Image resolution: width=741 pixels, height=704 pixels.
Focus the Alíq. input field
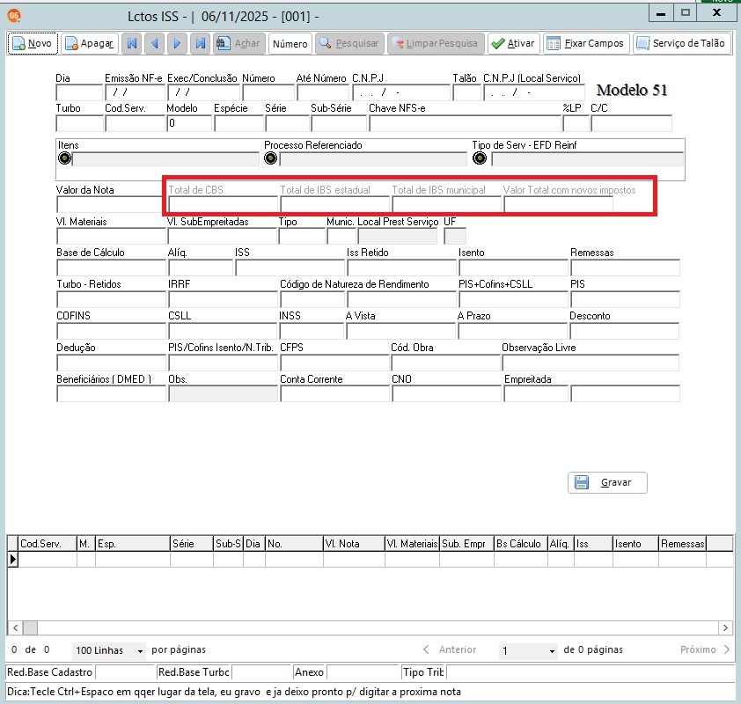click(201, 268)
